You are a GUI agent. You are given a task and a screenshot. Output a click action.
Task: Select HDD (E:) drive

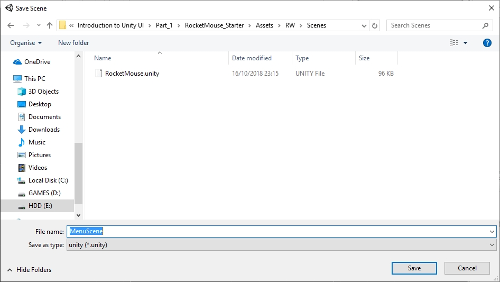click(x=40, y=206)
